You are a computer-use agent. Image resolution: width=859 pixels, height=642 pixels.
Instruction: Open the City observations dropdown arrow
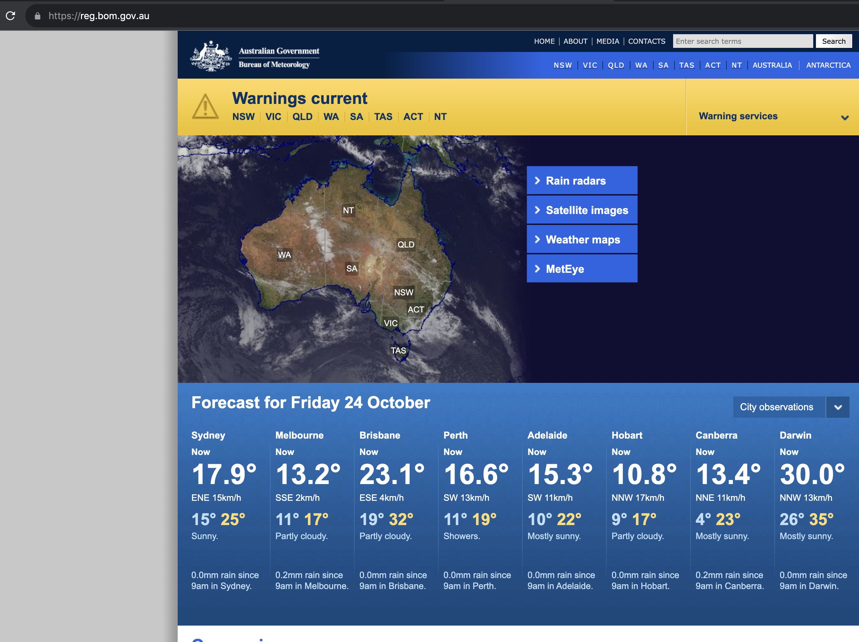tap(837, 407)
